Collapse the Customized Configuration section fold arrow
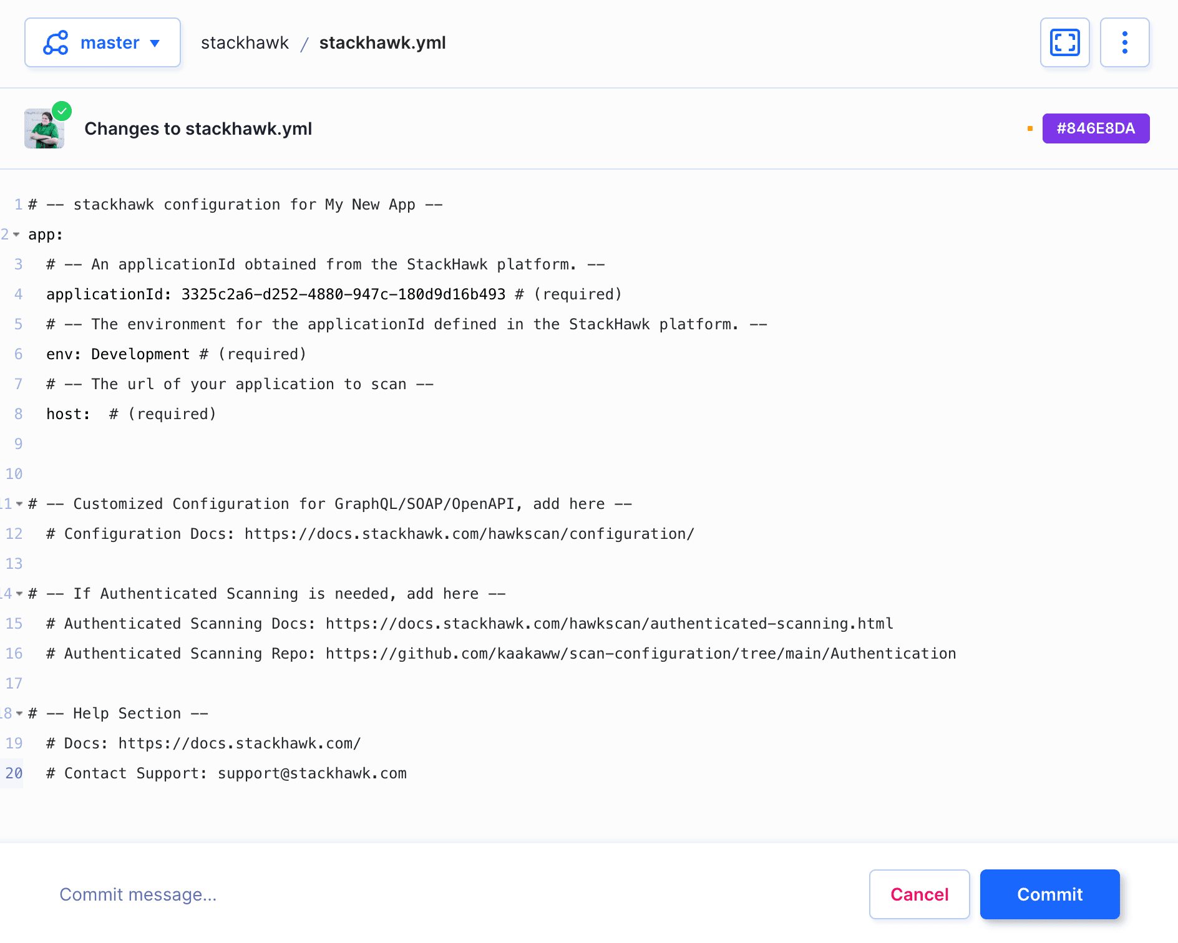The width and height of the screenshot is (1178, 943). click(x=19, y=504)
